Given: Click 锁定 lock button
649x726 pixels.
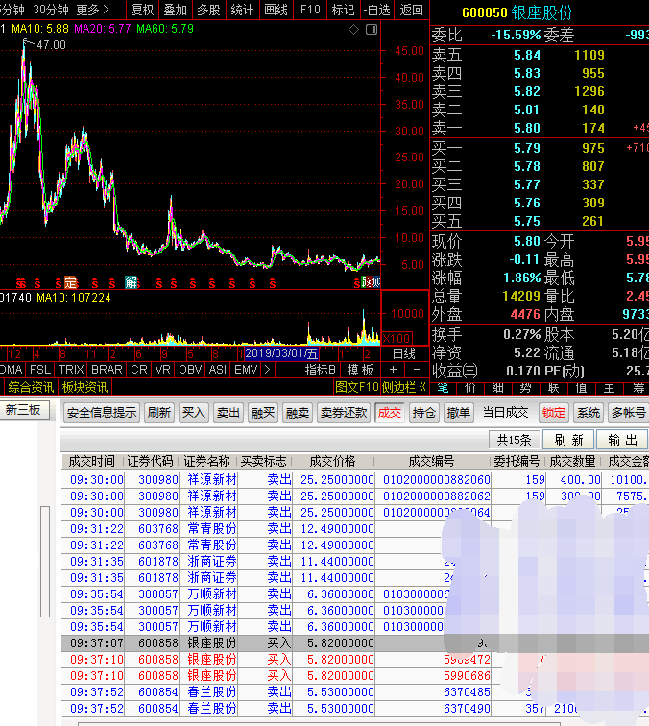Looking at the screenshot, I should [x=554, y=413].
